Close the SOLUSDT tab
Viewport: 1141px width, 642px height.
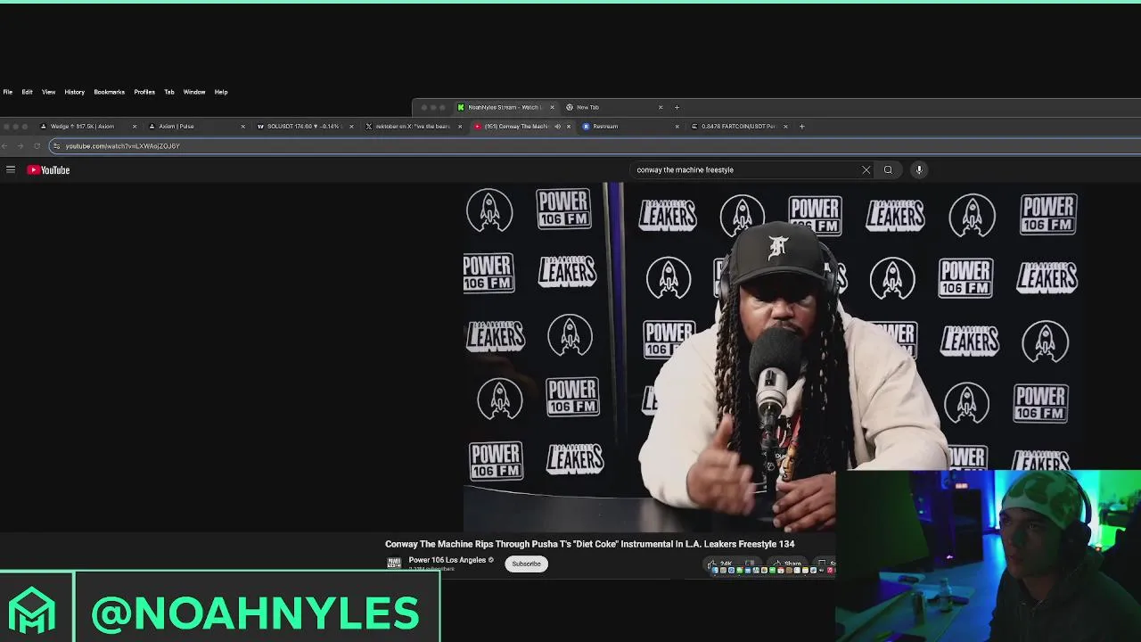pyautogui.click(x=351, y=126)
